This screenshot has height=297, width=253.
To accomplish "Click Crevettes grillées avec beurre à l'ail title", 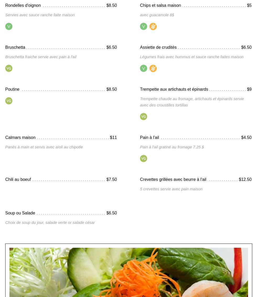I will pos(173,179).
